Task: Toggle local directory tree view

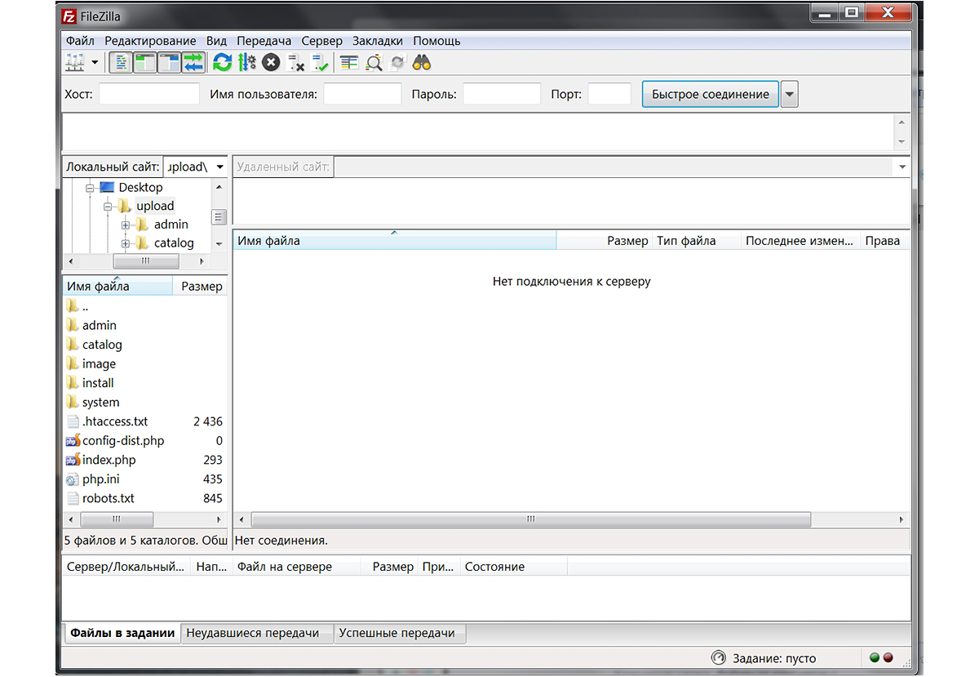Action: pyautogui.click(x=145, y=62)
